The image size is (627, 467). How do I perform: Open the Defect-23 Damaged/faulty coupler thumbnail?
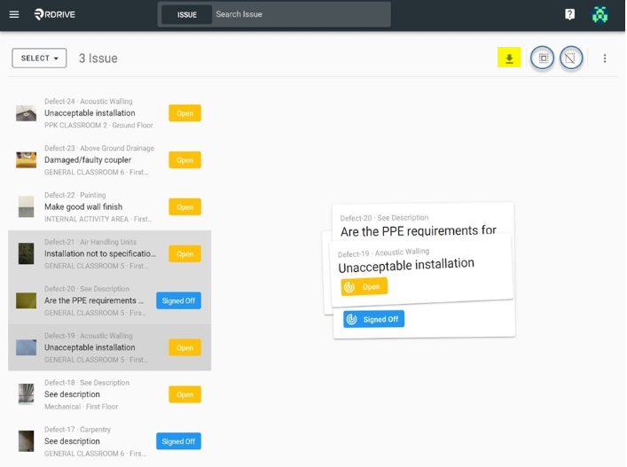click(x=26, y=160)
